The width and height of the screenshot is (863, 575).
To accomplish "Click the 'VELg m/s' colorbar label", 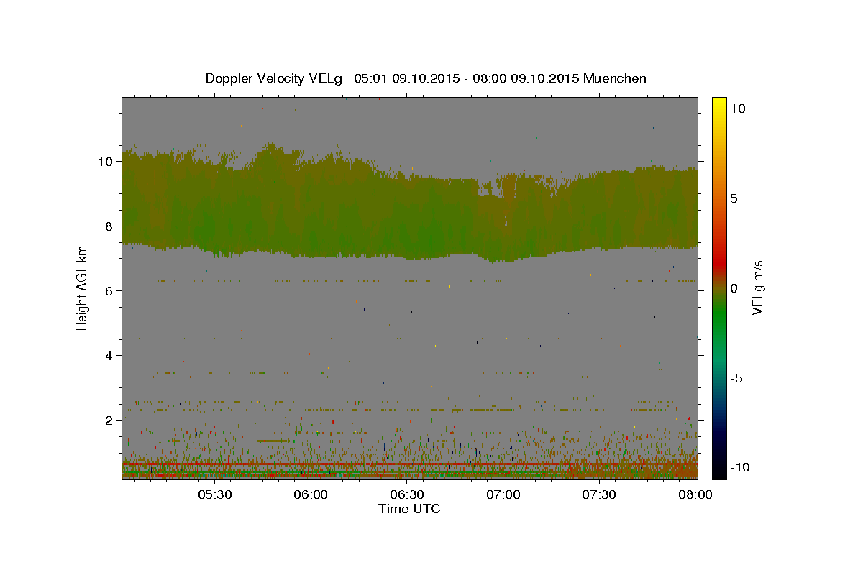I will pyautogui.click(x=757, y=288).
